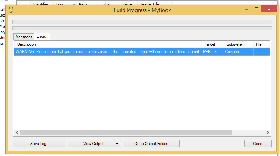Select the trial version WARNING row

coord(142,52)
